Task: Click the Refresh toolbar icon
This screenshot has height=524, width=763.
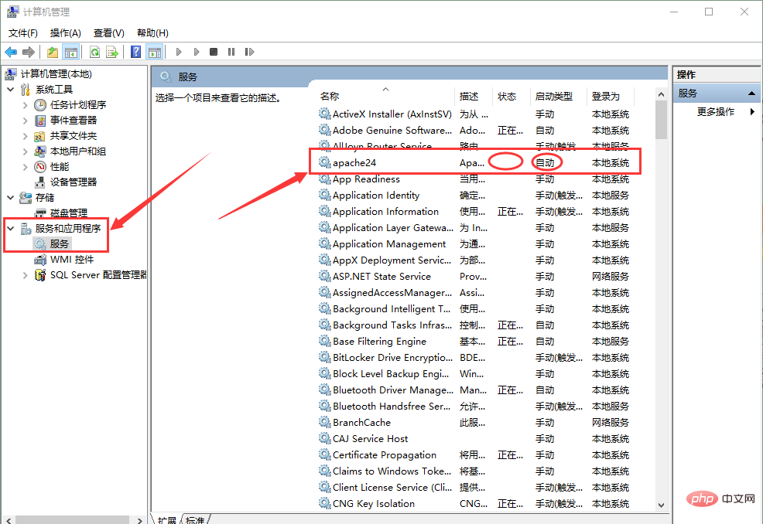Action: click(95, 52)
